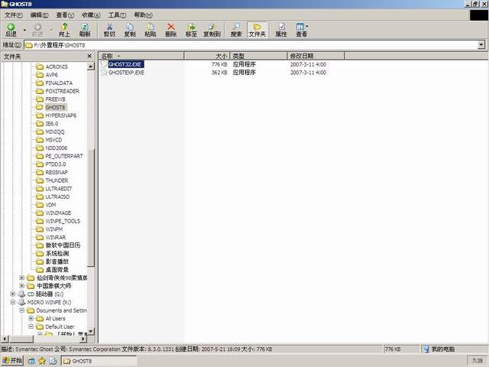The width and height of the screenshot is (489, 367).
Task: Toggle the Folders (文件夹) pane button
Action: [257, 30]
